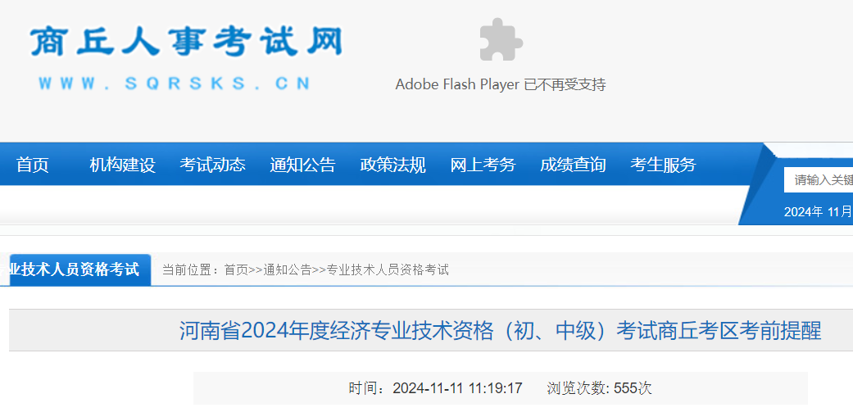Go to 考试动态 in the navigation bar
Screen dimensions: 853x412
212,165
